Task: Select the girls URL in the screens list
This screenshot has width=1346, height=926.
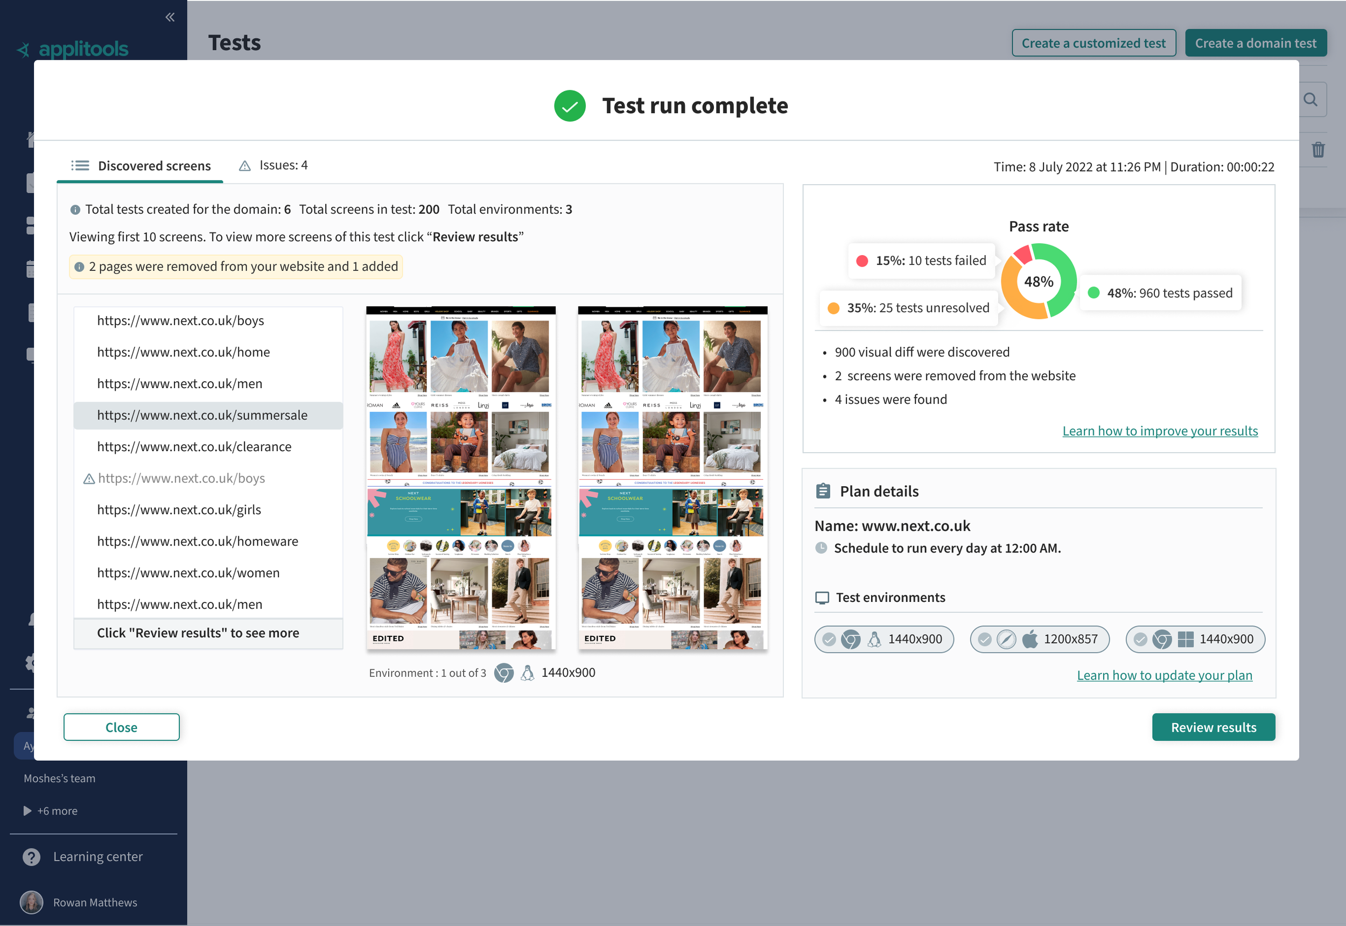Action: tap(208, 510)
